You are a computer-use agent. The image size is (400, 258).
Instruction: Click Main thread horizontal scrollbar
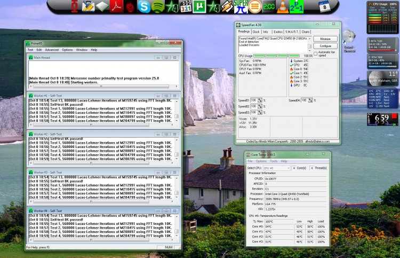(x=103, y=87)
